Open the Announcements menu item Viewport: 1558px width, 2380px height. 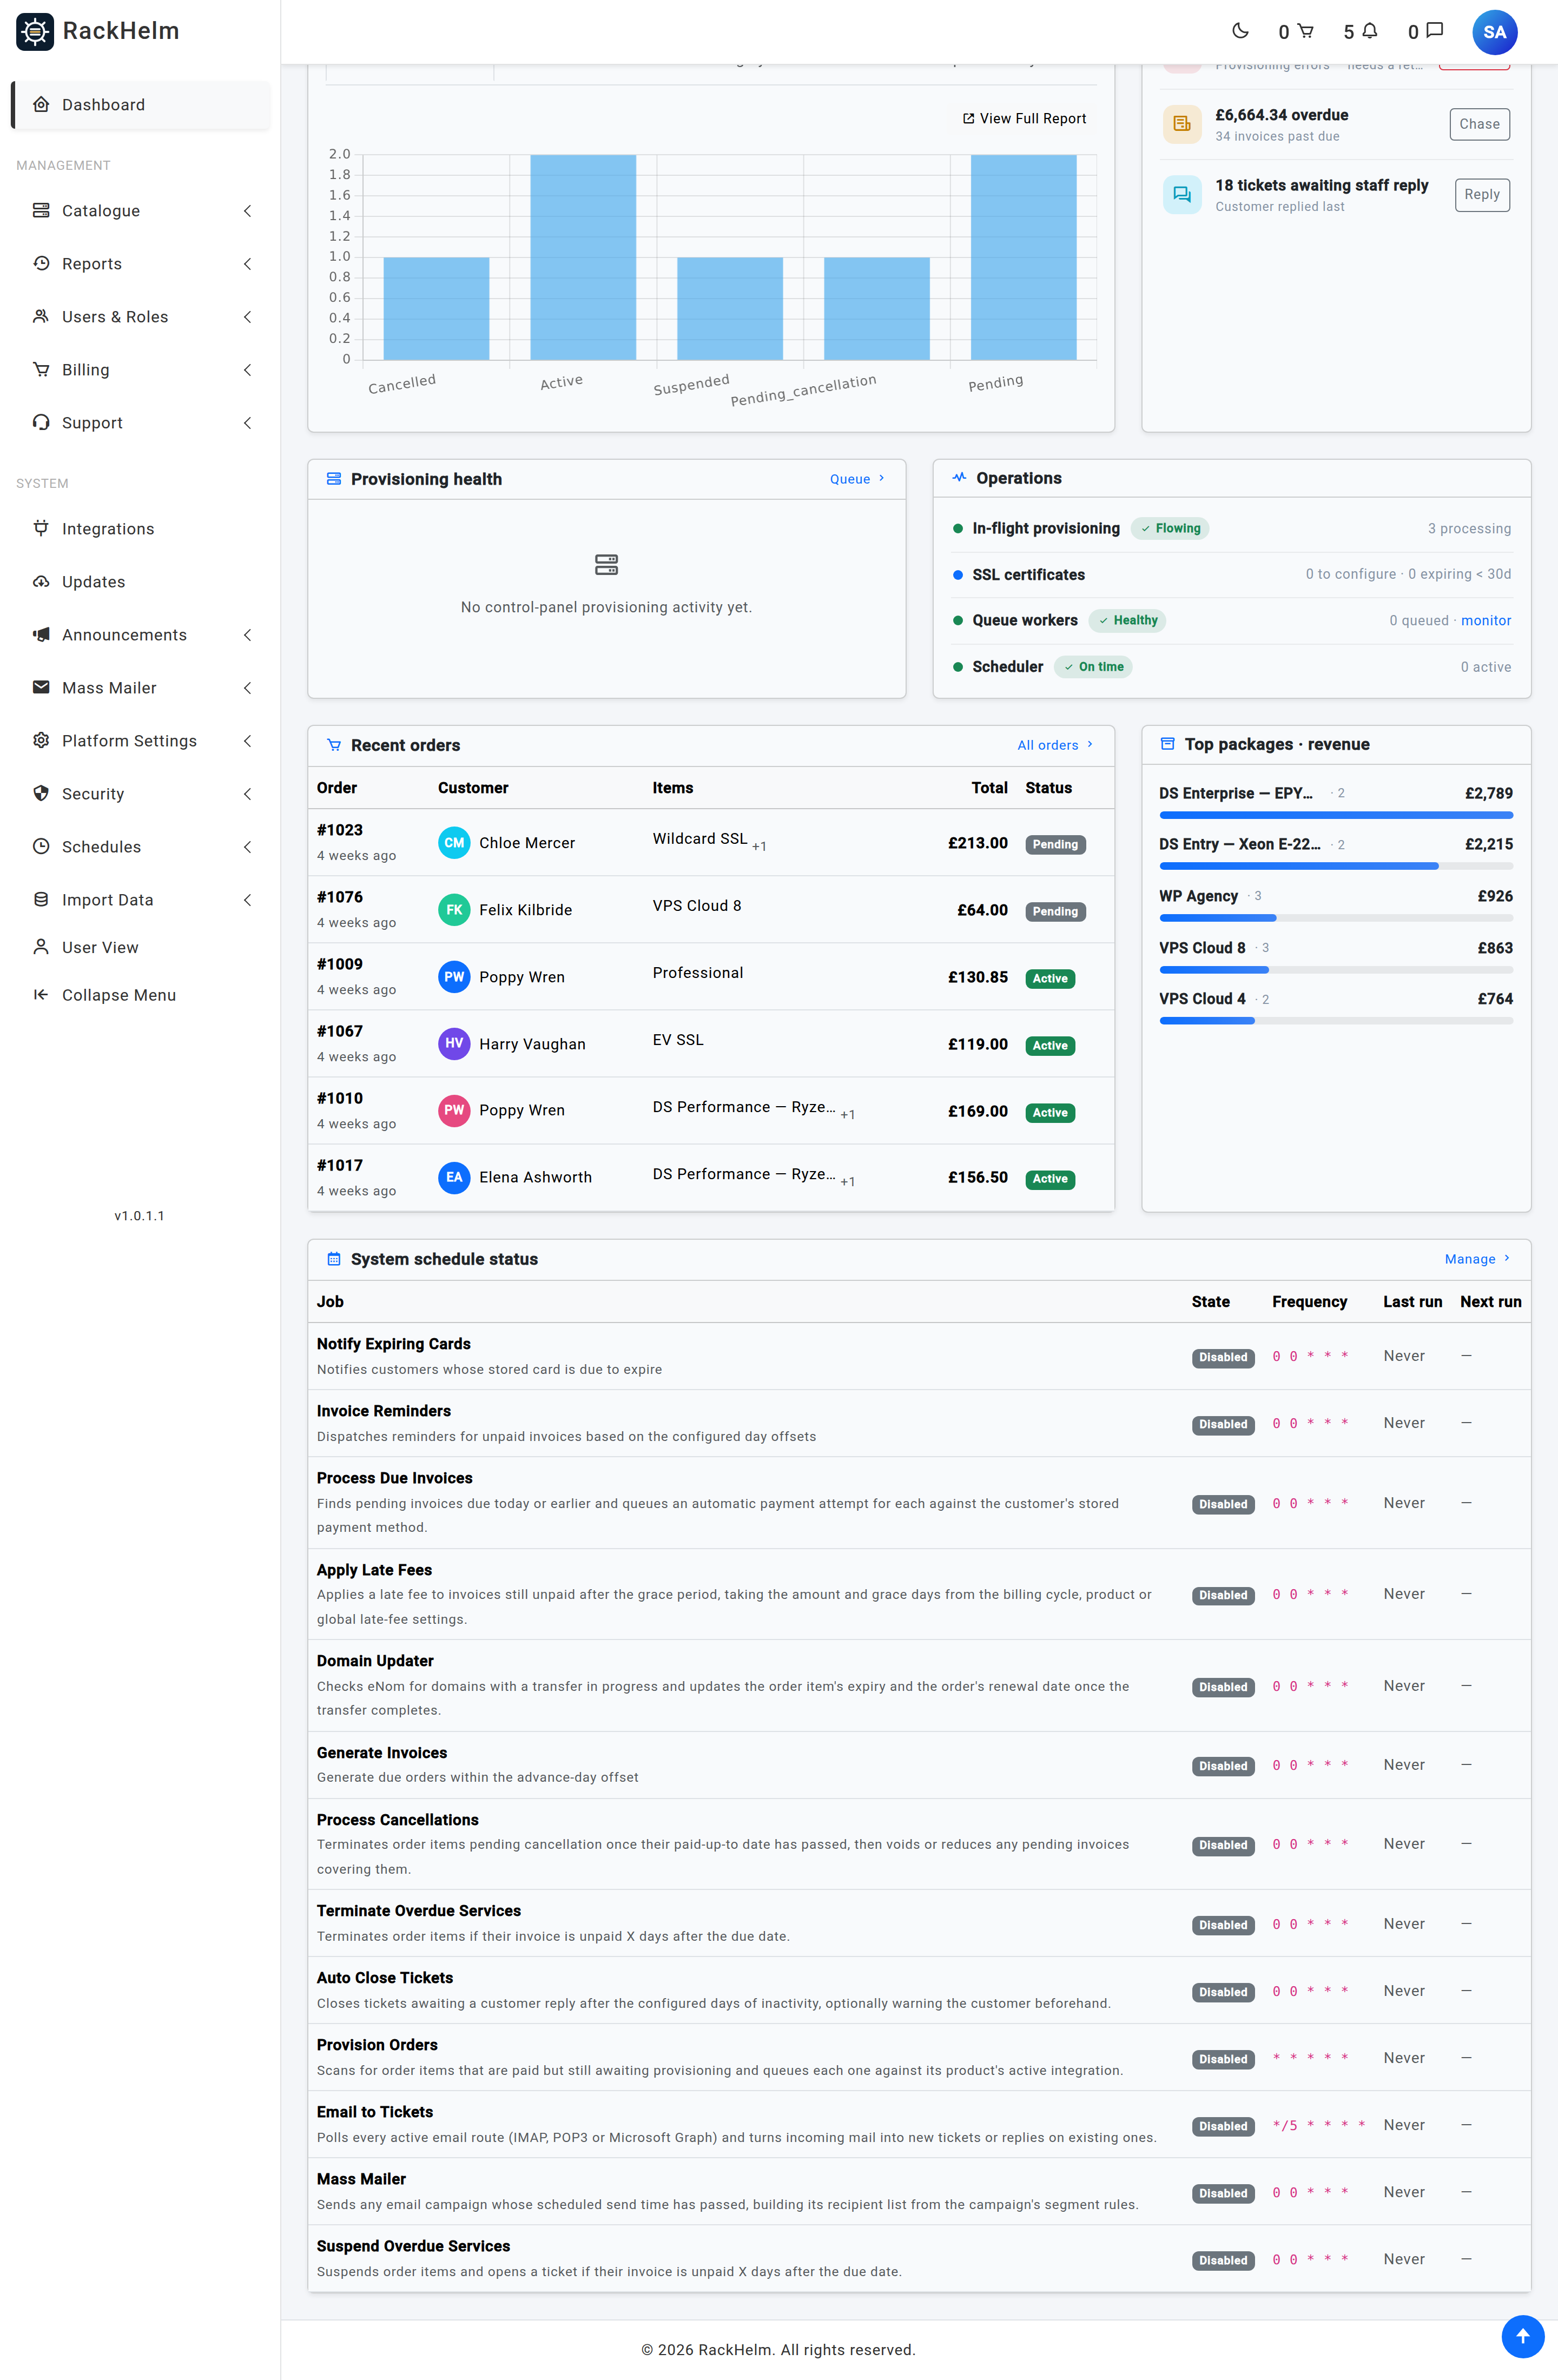click(x=140, y=634)
